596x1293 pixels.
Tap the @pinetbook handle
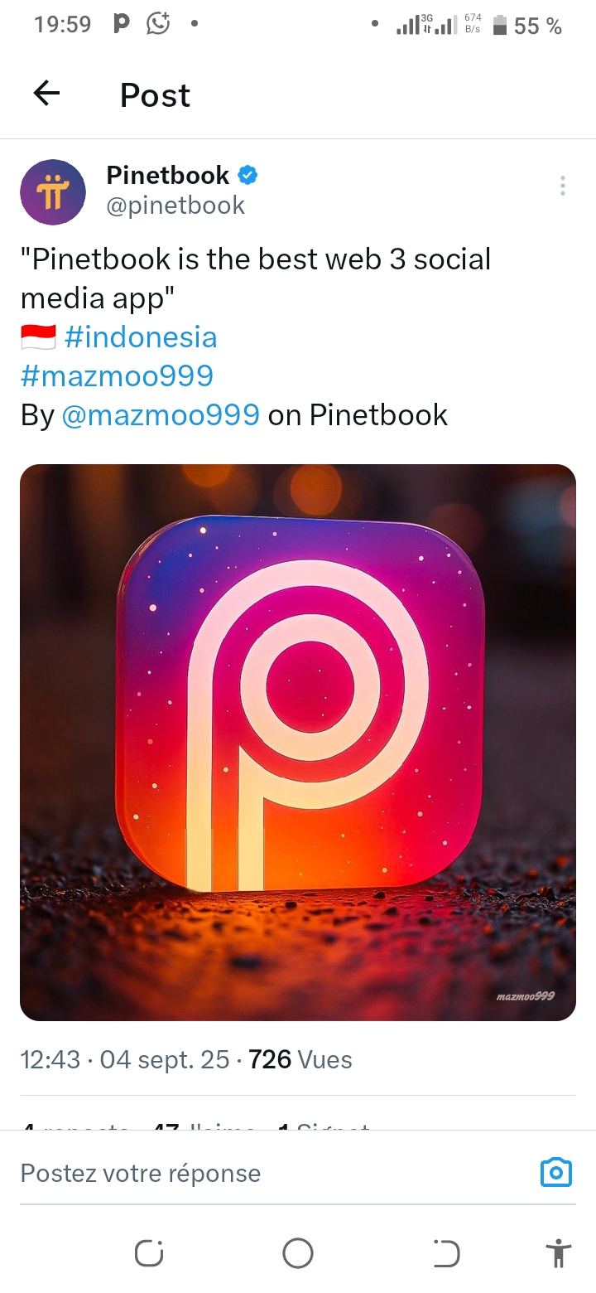[x=175, y=206]
